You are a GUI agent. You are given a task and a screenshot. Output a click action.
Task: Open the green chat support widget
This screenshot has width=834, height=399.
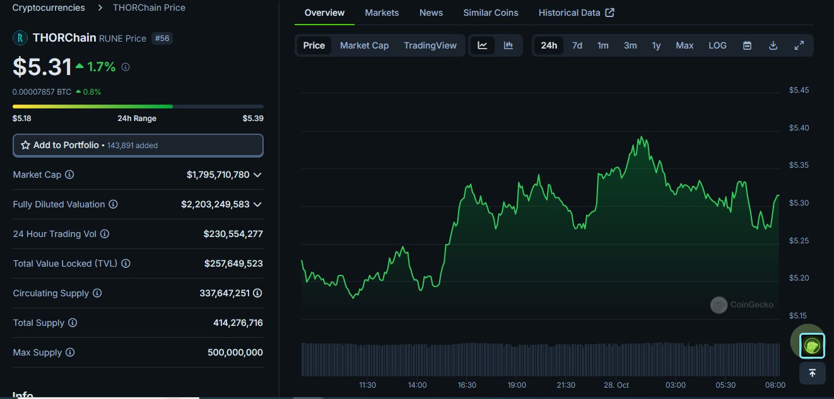click(812, 345)
